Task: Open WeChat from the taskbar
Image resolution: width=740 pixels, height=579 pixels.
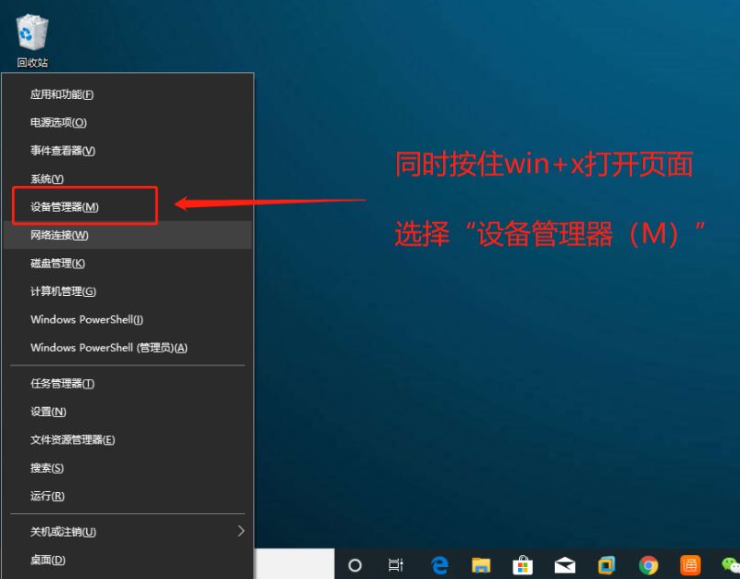Action: (x=730, y=565)
